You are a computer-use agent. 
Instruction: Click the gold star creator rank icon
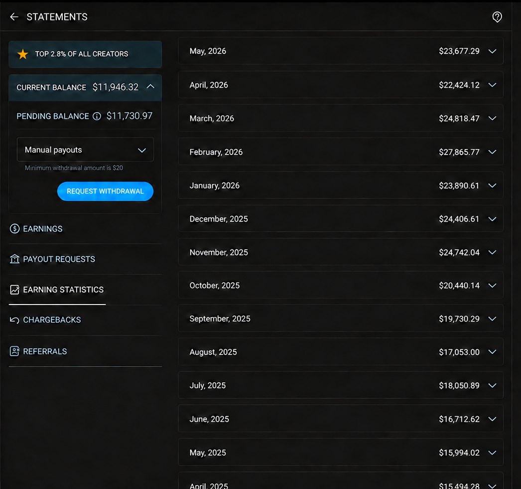[x=22, y=54]
